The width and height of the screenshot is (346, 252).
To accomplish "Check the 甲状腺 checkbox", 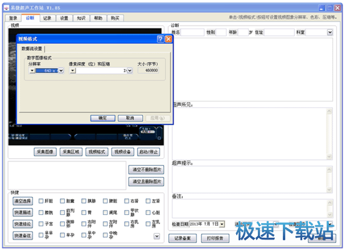I will pos(126,213).
